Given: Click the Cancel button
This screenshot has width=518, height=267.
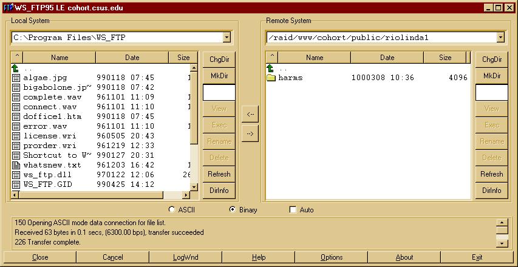Looking at the screenshot, I should point(113,257).
